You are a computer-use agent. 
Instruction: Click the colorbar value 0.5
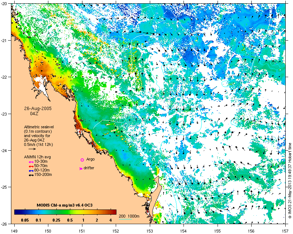tap(70, 220)
